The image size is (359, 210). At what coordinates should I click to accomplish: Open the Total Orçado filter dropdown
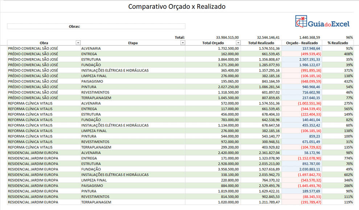pyautogui.click(x=238, y=43)
